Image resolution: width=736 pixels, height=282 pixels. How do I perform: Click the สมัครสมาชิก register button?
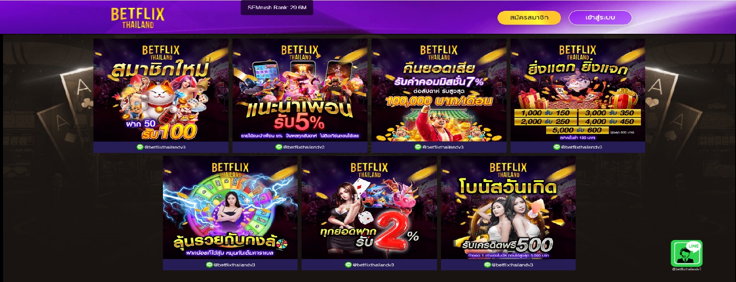pyautogui.click(x=529, y=18)
